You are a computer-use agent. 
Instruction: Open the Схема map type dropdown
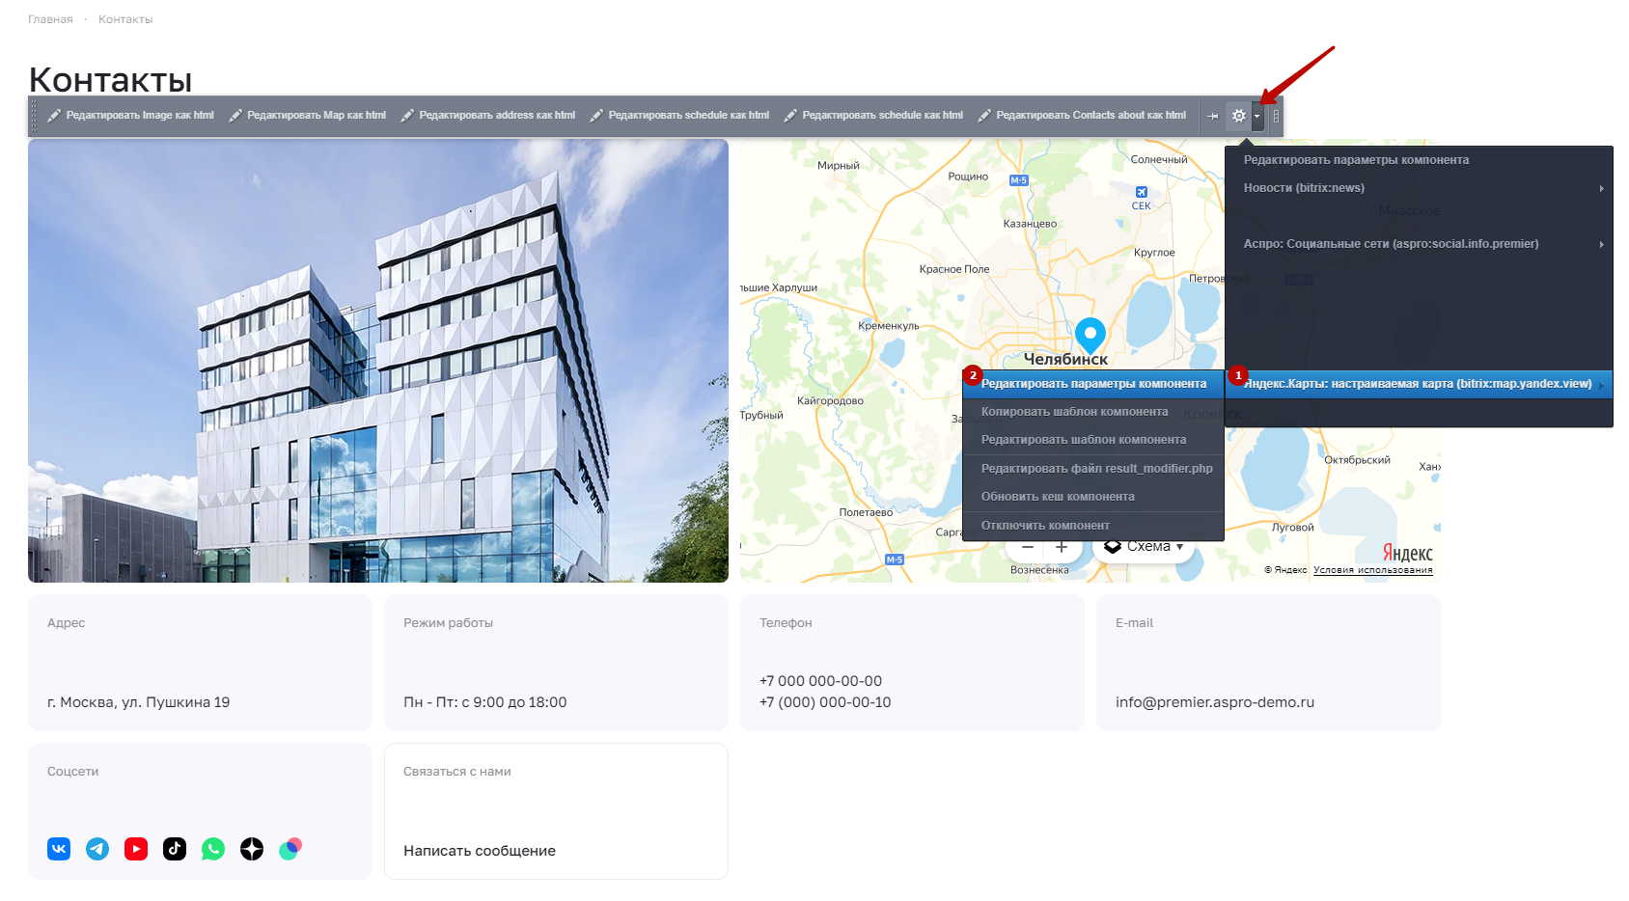(1145, 547)
